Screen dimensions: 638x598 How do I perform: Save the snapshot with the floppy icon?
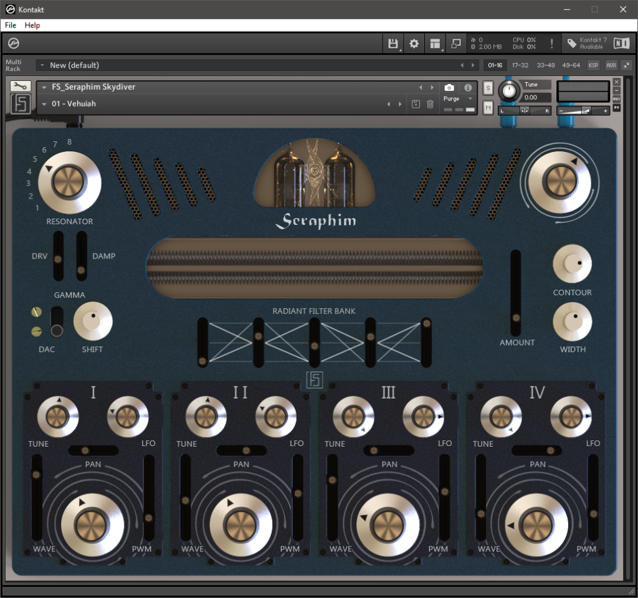416,104
